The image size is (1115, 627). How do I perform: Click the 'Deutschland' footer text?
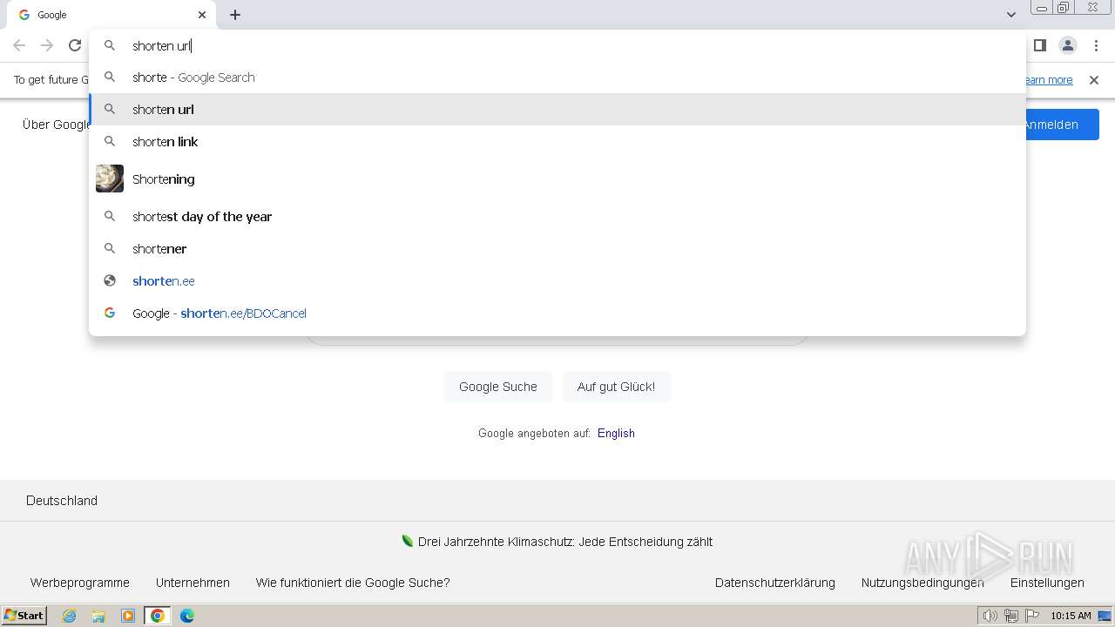click(62, 501)
